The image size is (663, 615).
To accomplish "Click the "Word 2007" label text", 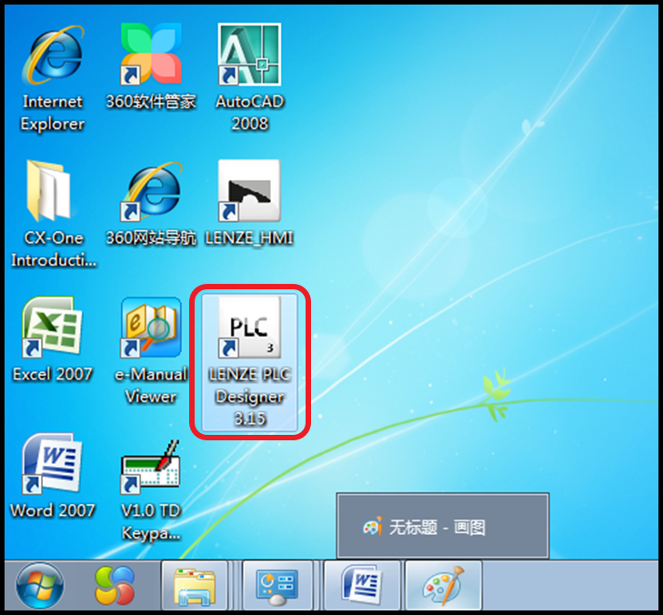I will click(53, 510).
